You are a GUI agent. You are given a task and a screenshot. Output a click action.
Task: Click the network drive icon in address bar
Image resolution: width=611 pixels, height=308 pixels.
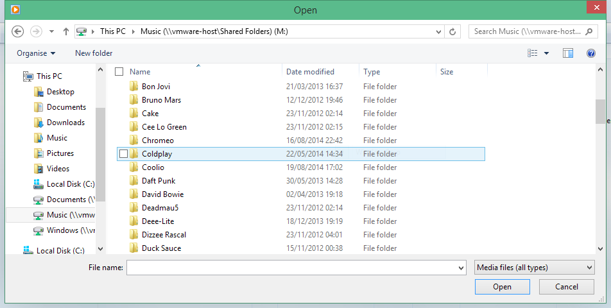point(81,31)
